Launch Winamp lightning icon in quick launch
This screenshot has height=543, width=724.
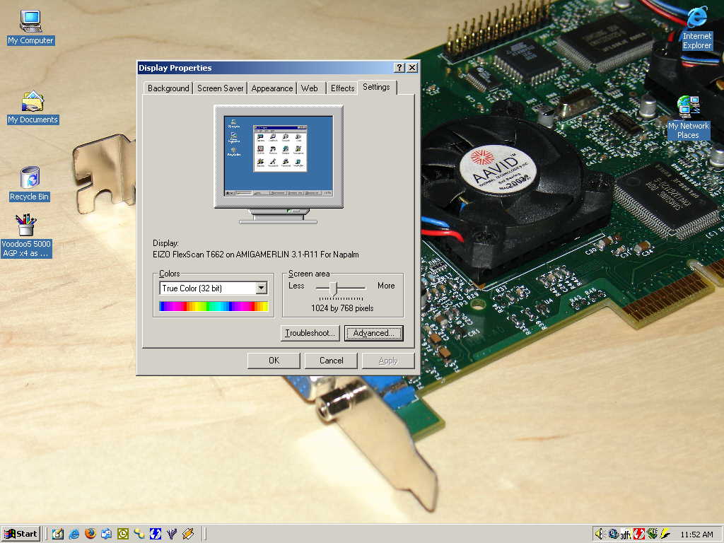coord(188,534)
